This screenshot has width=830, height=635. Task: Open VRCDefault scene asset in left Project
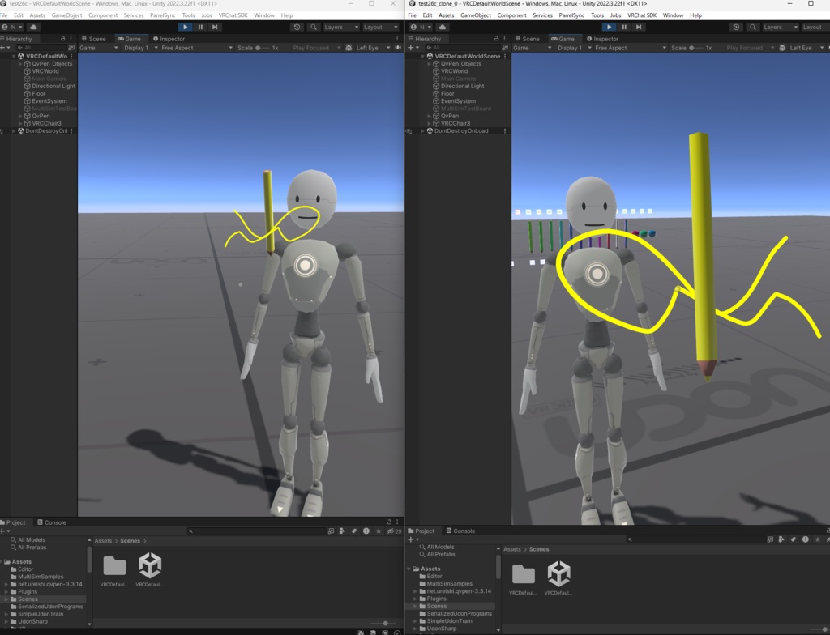[x=149, y=569]
